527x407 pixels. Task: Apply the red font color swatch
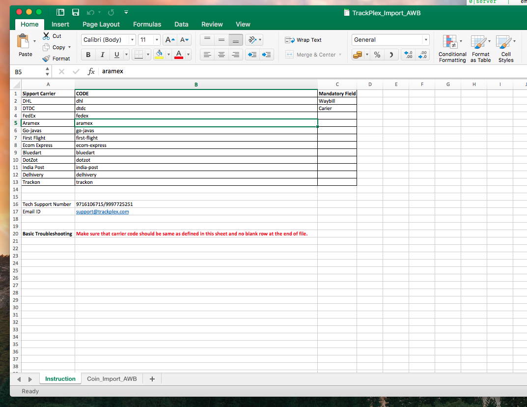[x=179, y=55]
